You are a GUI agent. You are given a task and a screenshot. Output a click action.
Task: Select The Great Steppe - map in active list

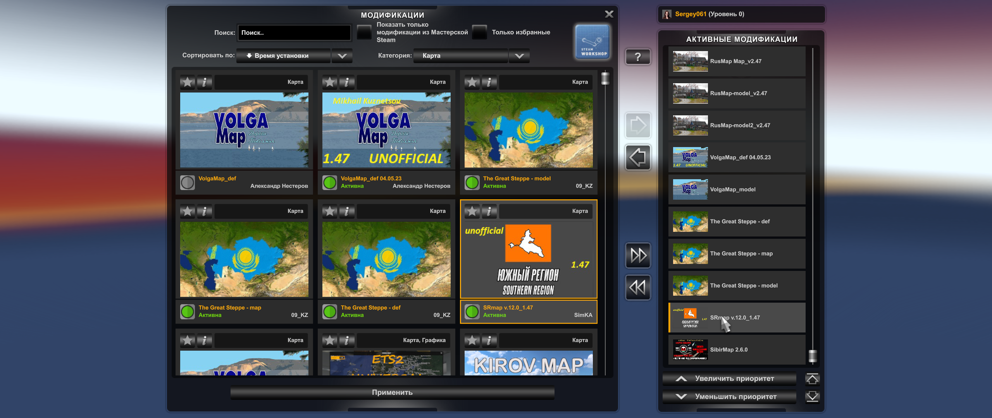click(737, 254)
